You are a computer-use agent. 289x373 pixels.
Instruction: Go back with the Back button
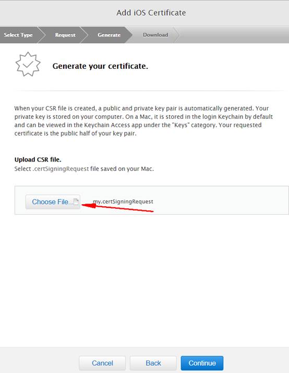tap(153, 363)
